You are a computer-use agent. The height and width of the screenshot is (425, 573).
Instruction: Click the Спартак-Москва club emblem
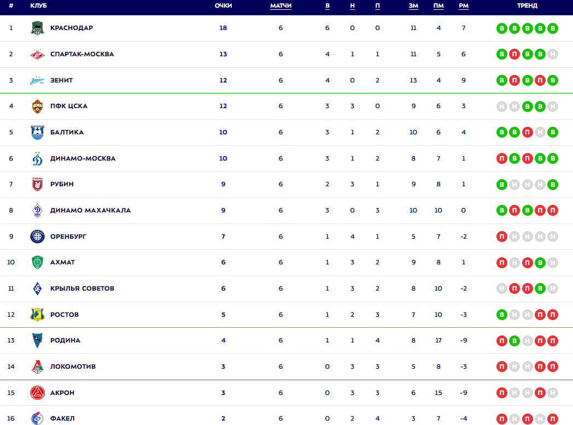[x=37, y=54]
